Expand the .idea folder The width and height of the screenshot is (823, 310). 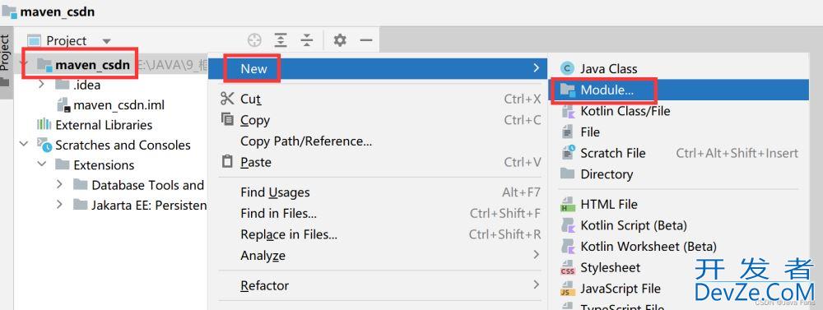click(41, 85)
